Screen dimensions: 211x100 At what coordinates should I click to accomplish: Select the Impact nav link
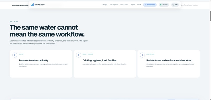coord(133,5)
